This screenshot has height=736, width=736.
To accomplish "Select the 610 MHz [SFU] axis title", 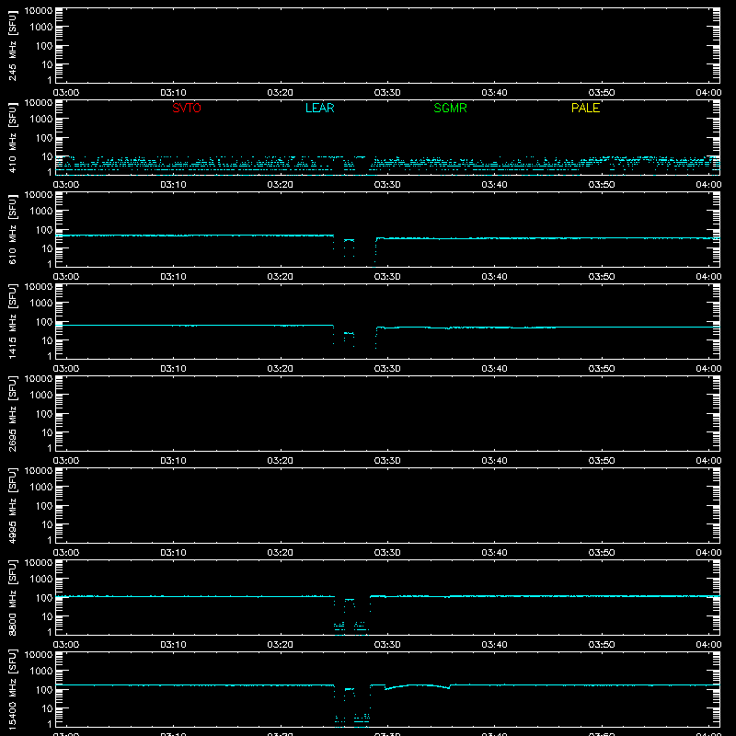I will 12,229.
